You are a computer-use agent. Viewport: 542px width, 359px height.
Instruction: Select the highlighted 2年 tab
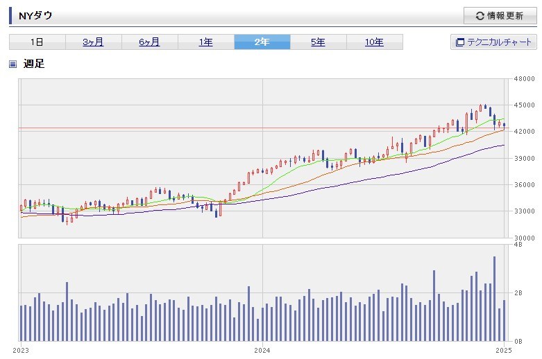tap(262, 42)
